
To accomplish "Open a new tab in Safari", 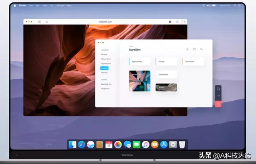I will pos(184,22).
